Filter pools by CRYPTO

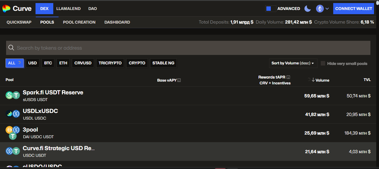click(137, 63)
